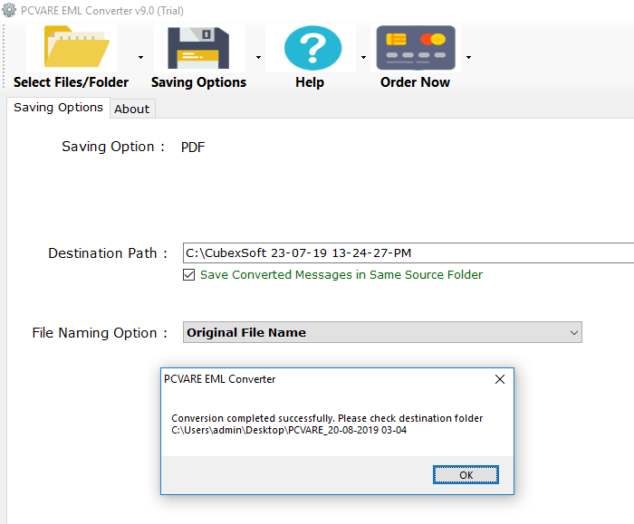Click the Order Now credit card icon
This screenshot has height=524, width=634.
(x=416, y=48)
